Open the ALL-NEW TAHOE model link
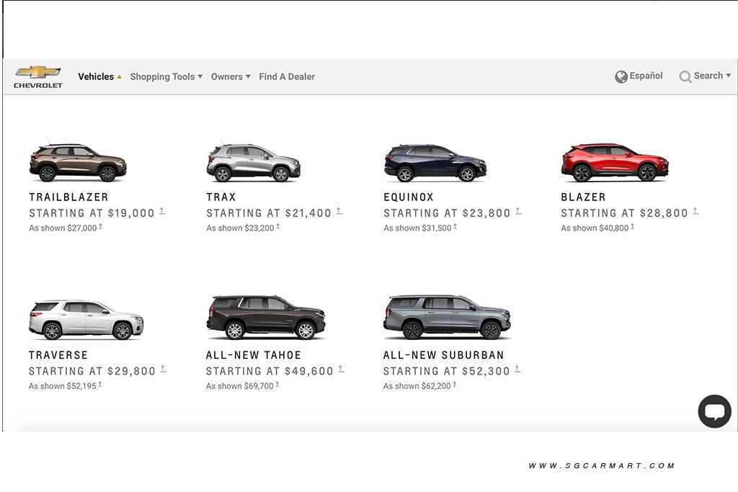The image size is (738, 492). [x=253, y=355]
